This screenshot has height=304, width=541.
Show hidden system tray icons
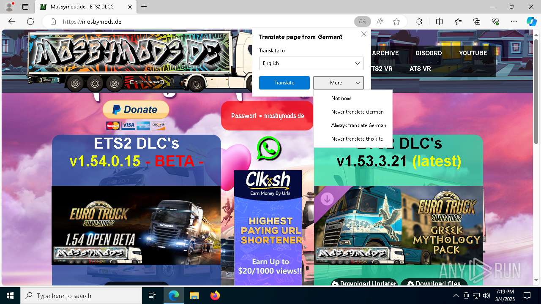456,296
